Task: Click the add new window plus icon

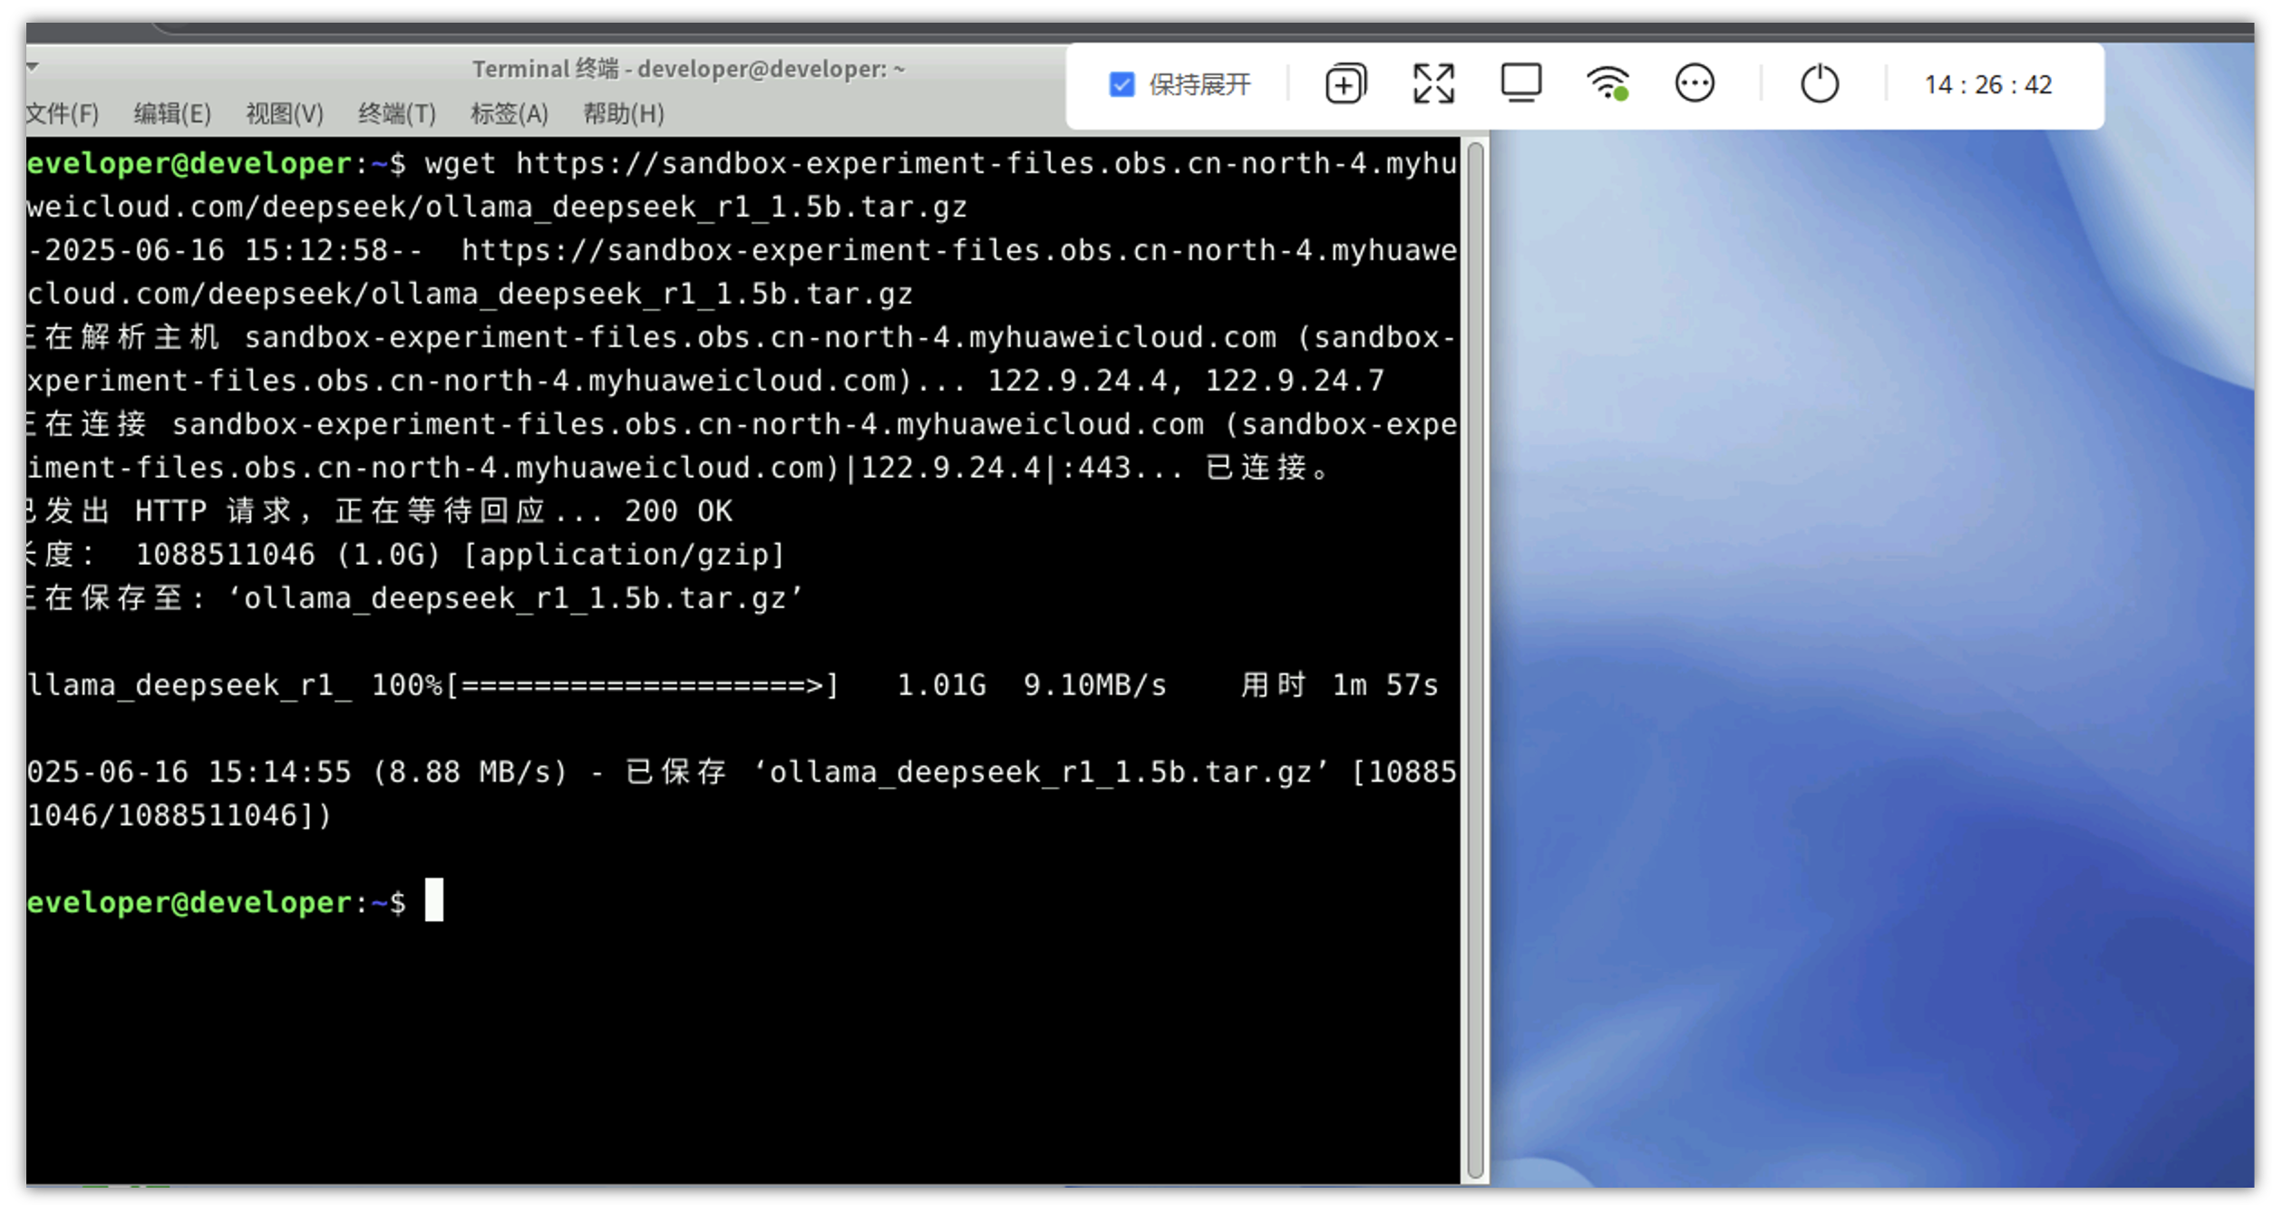Action: click(x=1345, y=84)
